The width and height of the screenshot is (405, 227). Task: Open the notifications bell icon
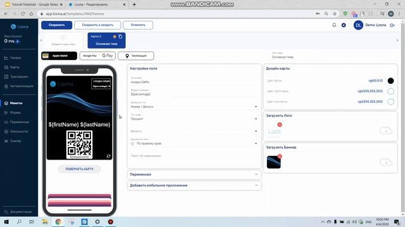(x=334, y=25)
